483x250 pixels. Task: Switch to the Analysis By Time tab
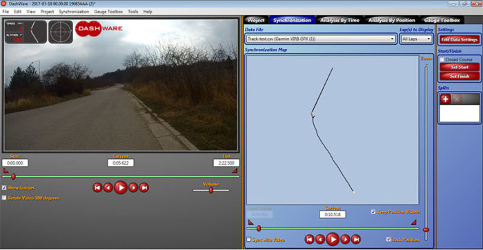pos(339,20)
